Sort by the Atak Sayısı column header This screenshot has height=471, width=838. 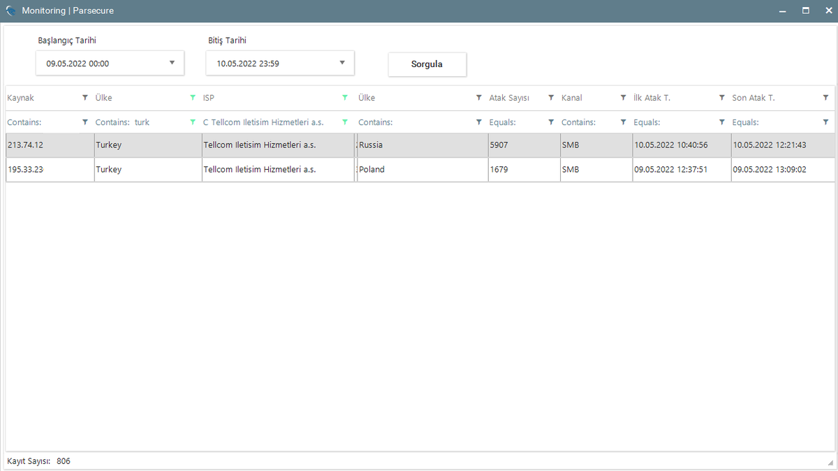pos(509,98)
